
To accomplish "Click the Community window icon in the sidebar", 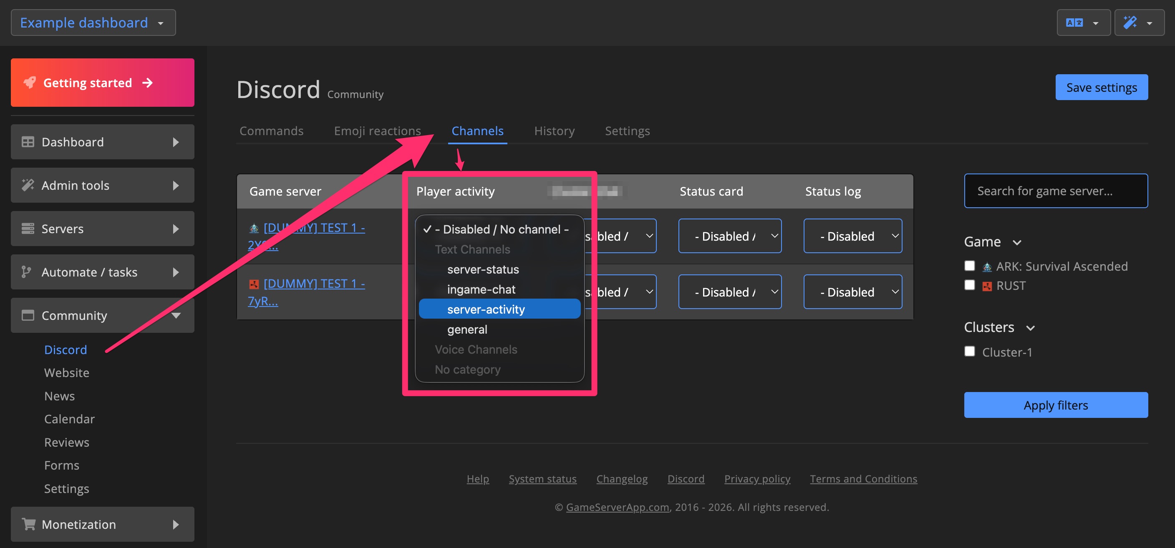I will point(28,315).
